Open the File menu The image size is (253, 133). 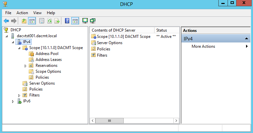click(x=8, y=13)
